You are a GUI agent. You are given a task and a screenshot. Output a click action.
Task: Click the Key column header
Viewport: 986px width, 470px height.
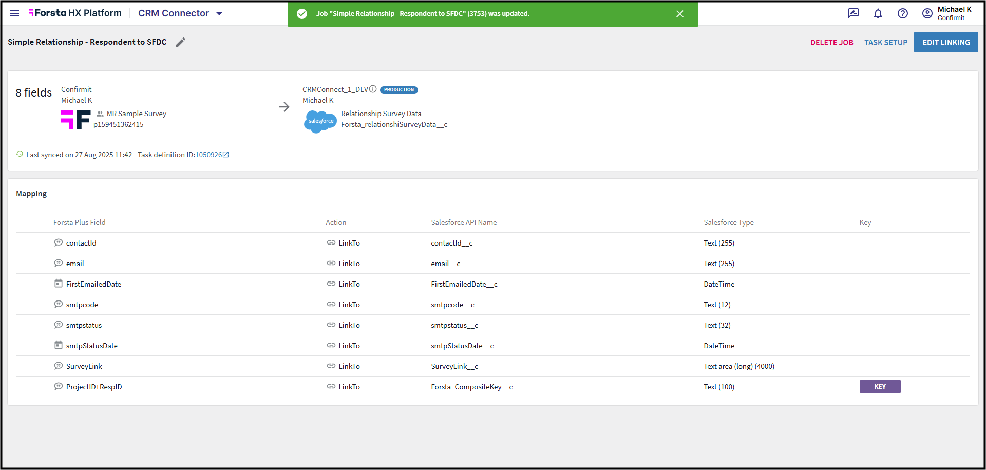point(865,222)
